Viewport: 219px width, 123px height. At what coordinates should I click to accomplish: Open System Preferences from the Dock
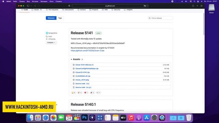click(x=154, y=118)
